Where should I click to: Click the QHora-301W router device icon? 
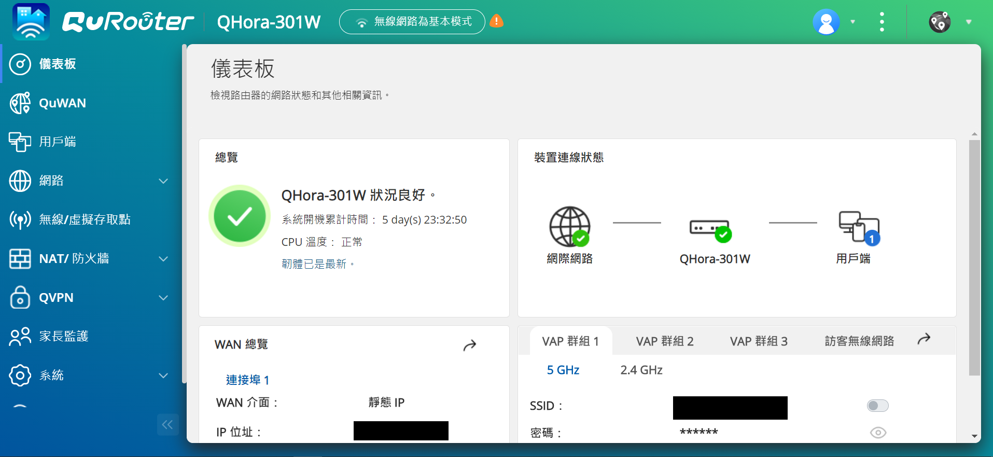point(710,230)
